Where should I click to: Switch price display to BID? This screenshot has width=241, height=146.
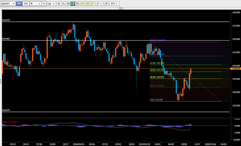[19, 4]
